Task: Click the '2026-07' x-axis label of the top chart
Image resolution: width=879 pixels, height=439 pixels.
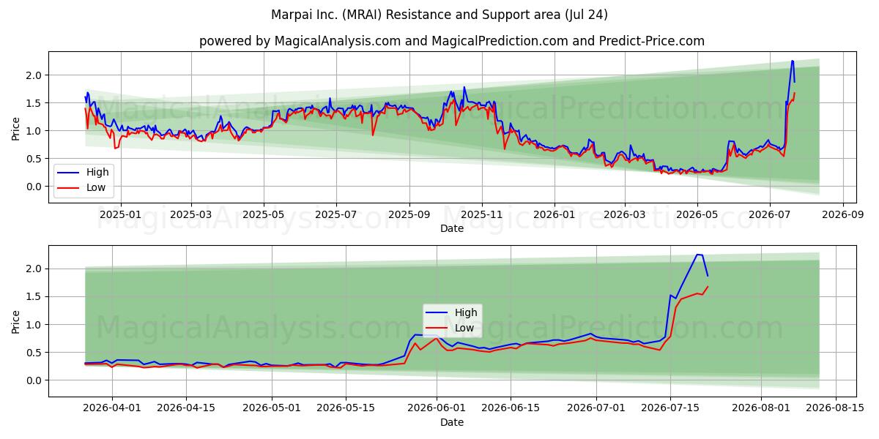Action: point(770,214)
